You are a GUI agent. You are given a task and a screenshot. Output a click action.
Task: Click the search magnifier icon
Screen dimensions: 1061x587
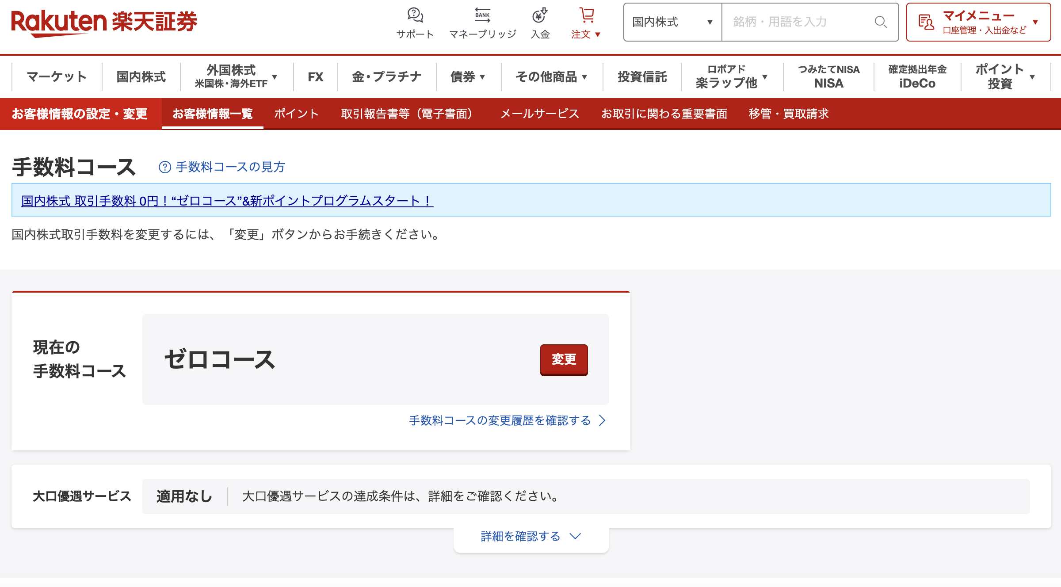tap(881, 22)
